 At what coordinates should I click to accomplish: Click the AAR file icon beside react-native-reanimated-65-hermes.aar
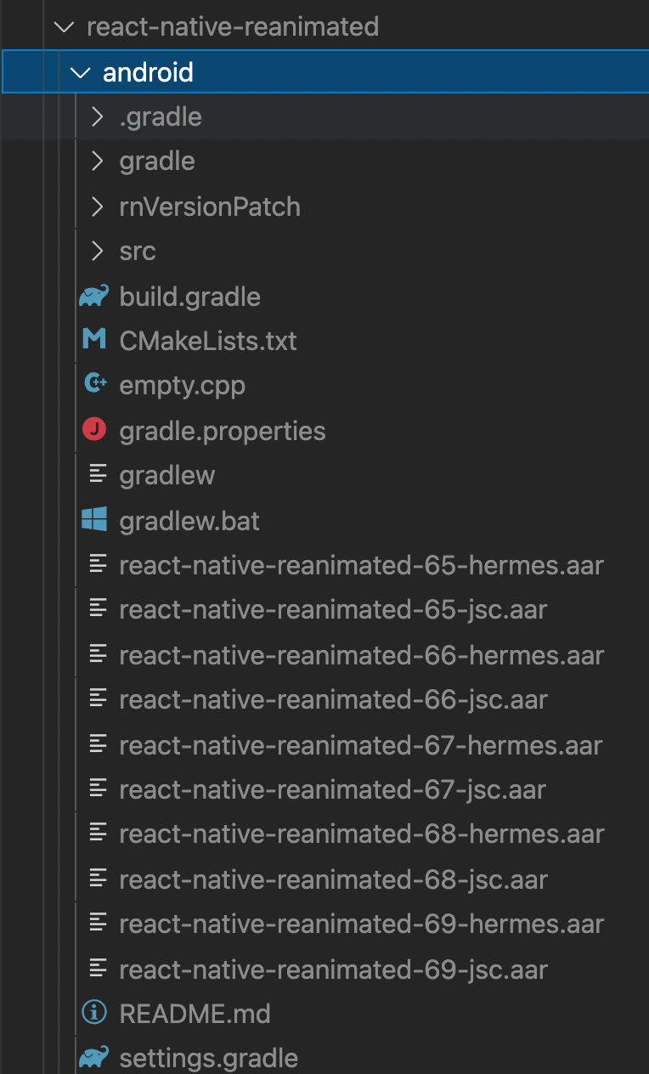[96, 564]
